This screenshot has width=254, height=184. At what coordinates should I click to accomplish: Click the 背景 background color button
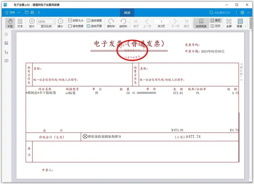coord(240,23)
